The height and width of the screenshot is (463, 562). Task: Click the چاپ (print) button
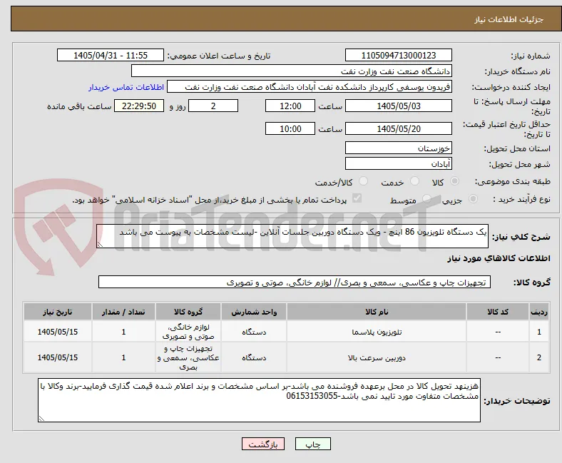(312, 444)
